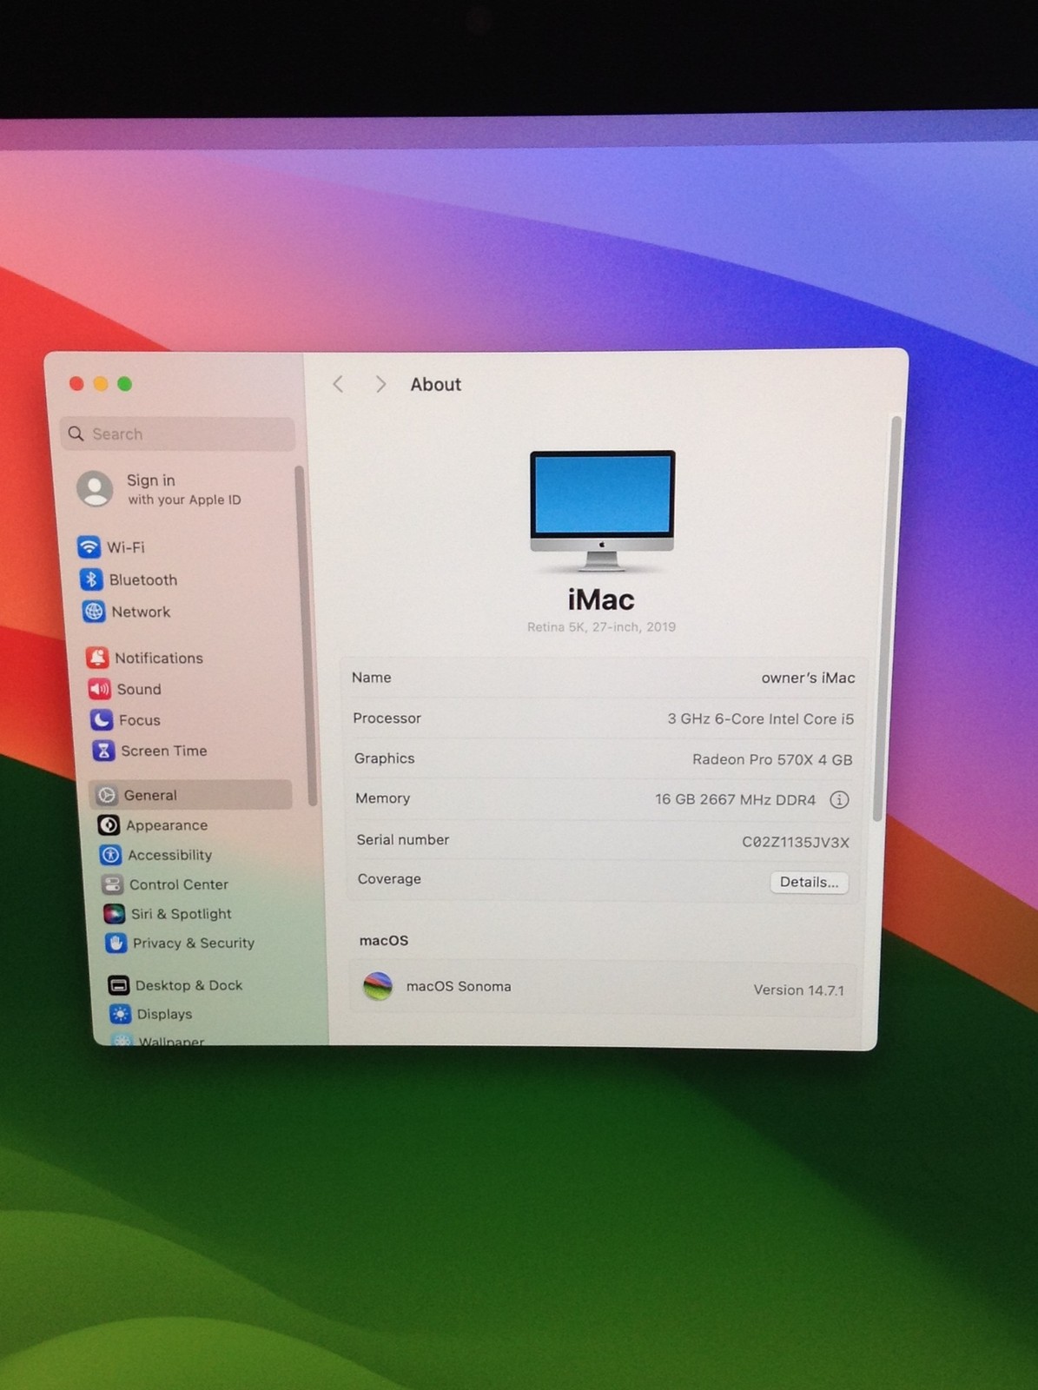Select the Control Center sidebar label
This screenshot has width=1038, height=1390.
point(179,884)
